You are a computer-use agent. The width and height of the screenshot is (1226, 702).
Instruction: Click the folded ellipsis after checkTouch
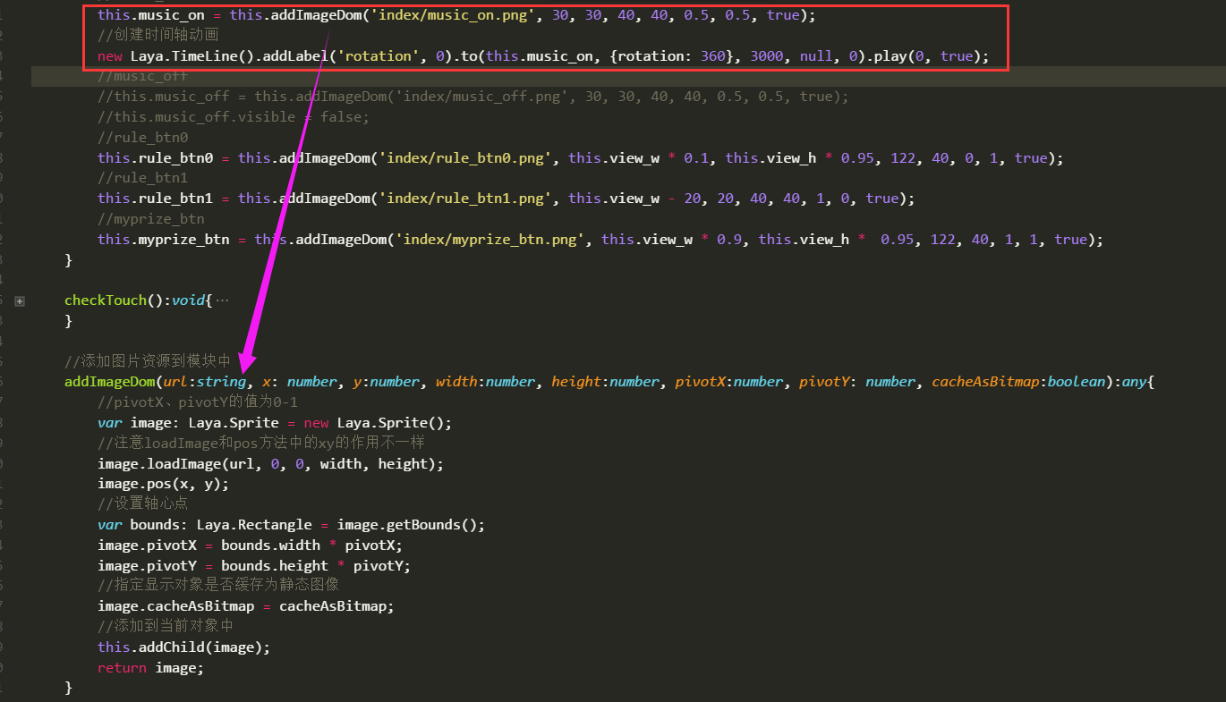[x=222, y=300]
